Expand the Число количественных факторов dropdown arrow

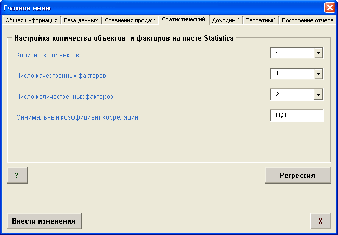click(x=318, y=95)
